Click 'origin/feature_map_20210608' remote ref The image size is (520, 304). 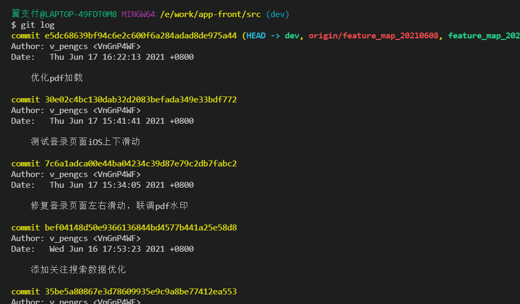373,36
